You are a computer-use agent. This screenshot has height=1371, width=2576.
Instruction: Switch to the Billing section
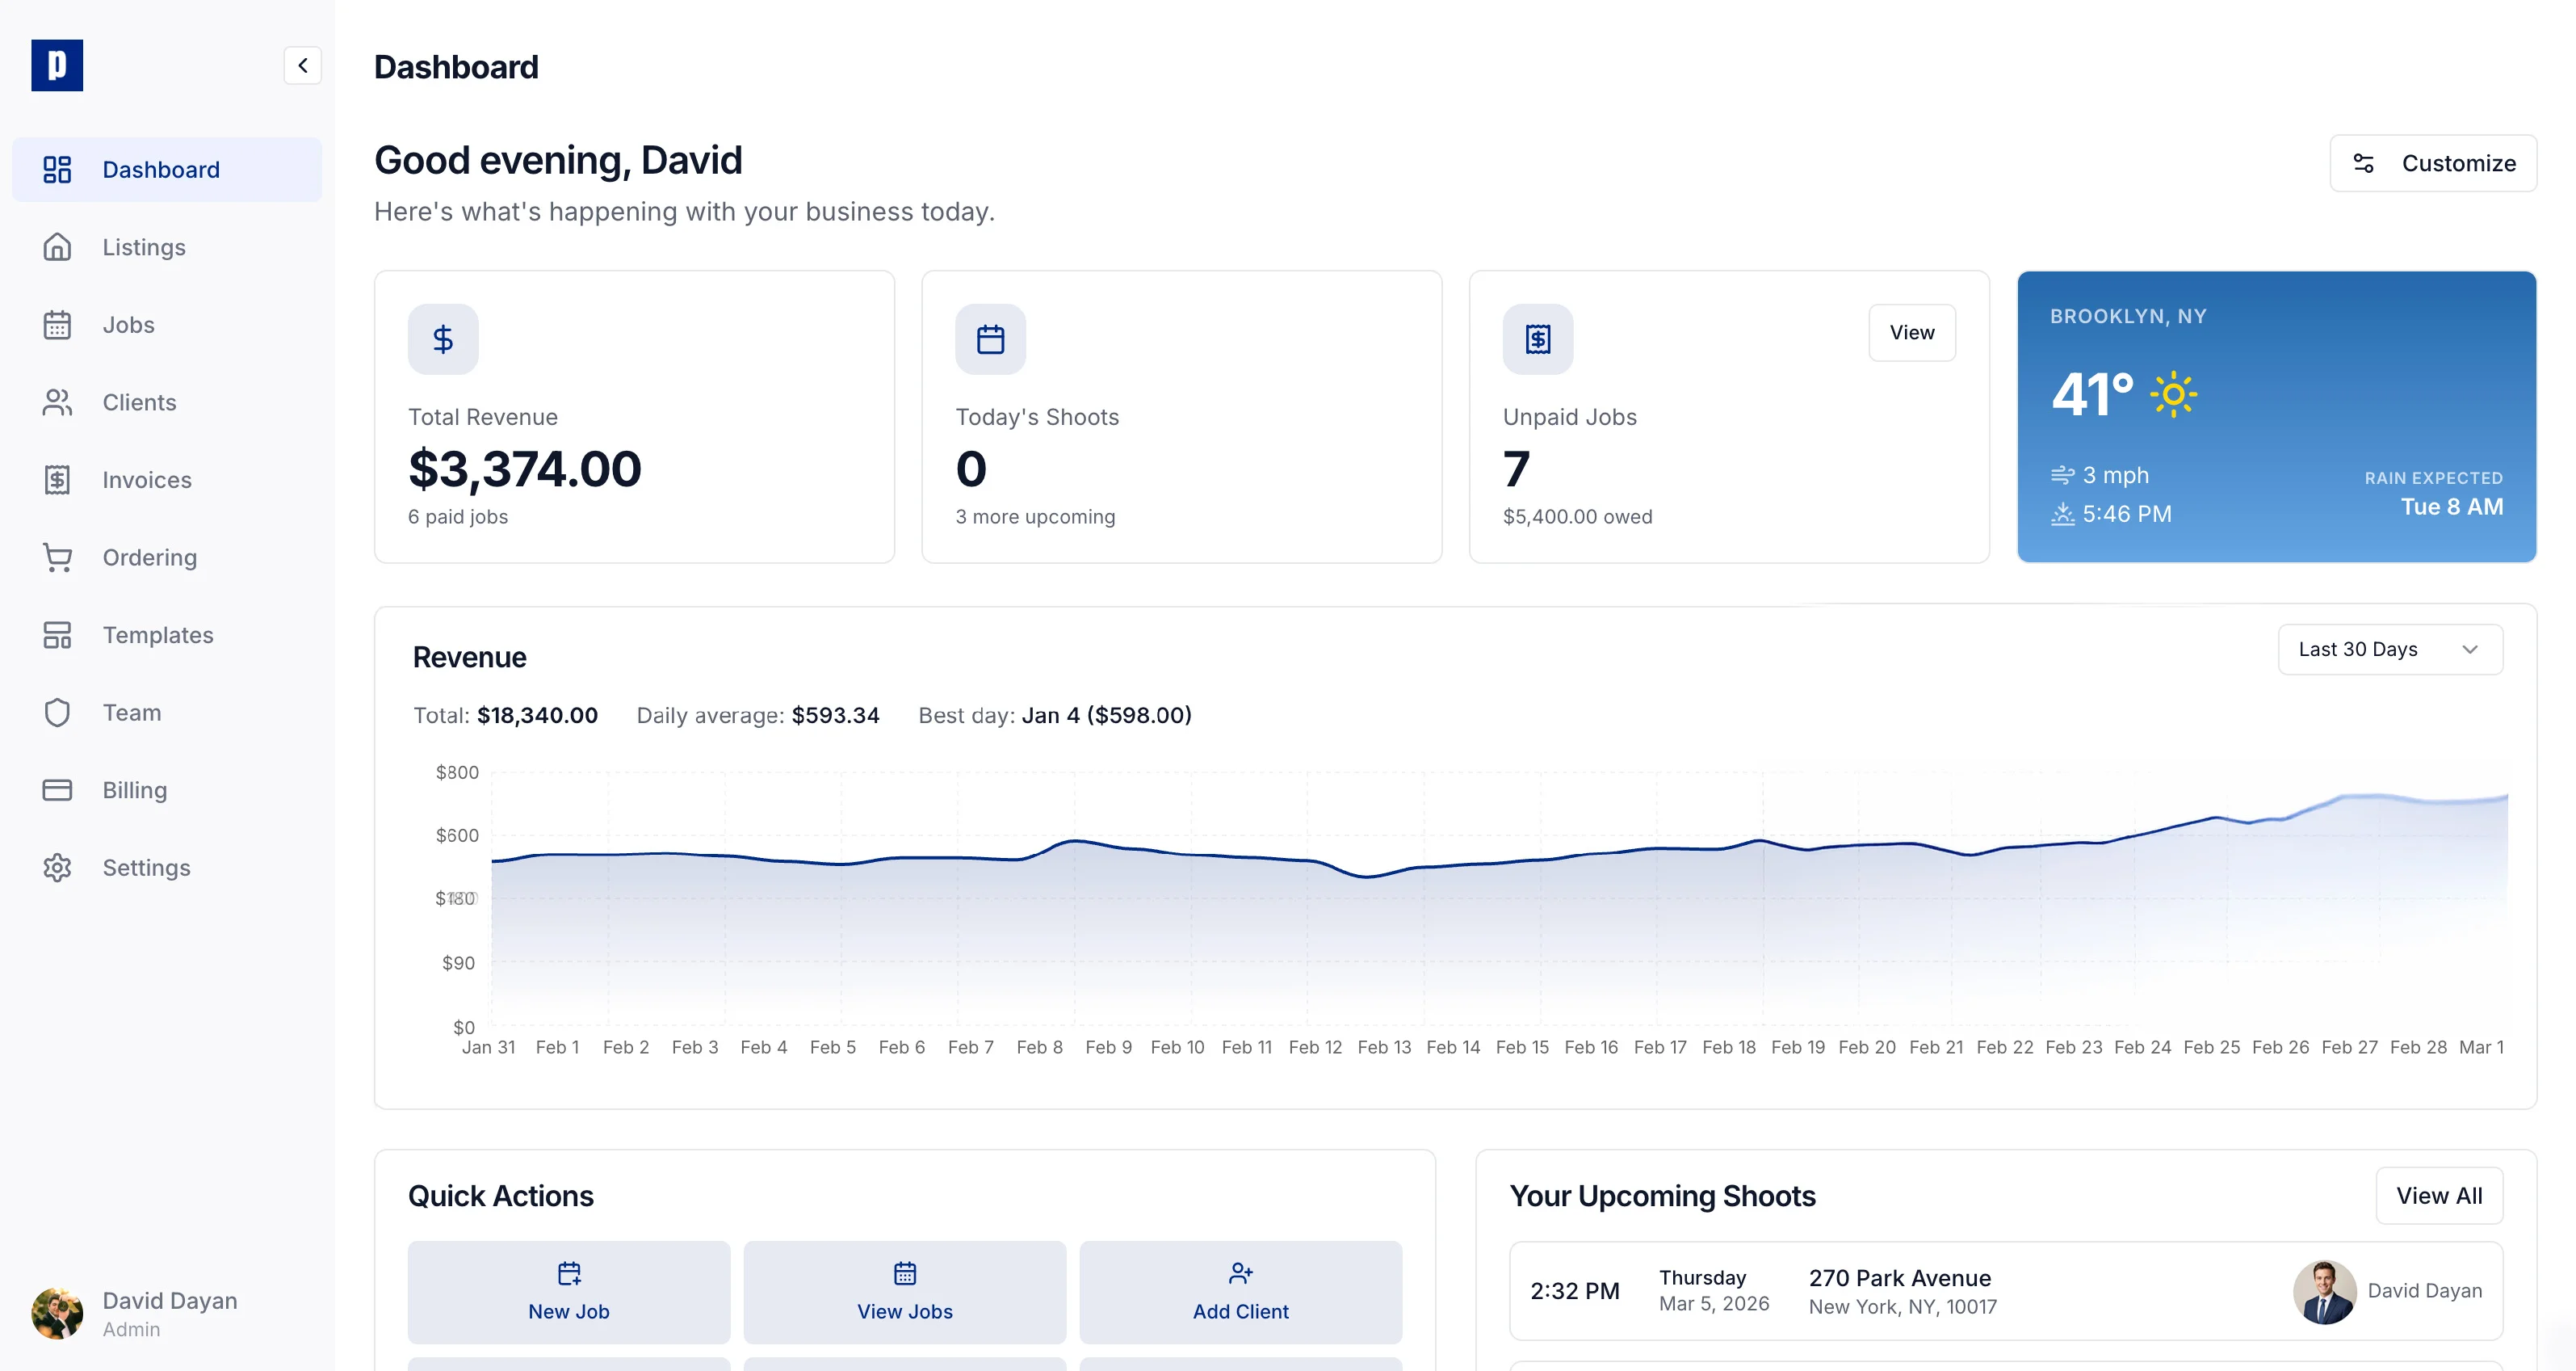(134, 789)
